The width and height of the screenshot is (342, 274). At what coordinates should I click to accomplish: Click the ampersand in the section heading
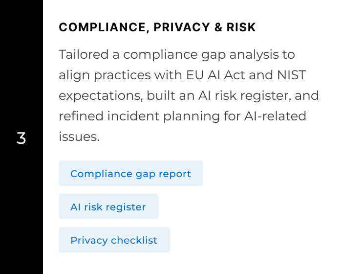coord(218,27)
